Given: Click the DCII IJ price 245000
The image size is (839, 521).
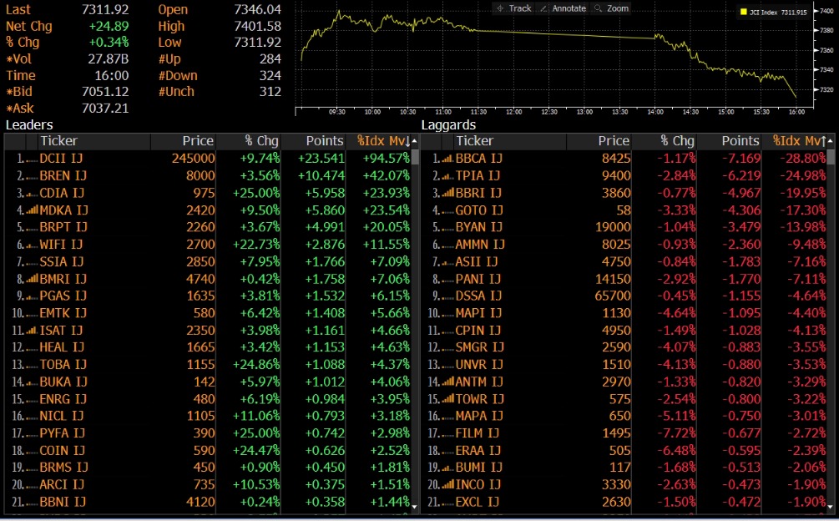Looking at the screenshot, I should (193, 159).
